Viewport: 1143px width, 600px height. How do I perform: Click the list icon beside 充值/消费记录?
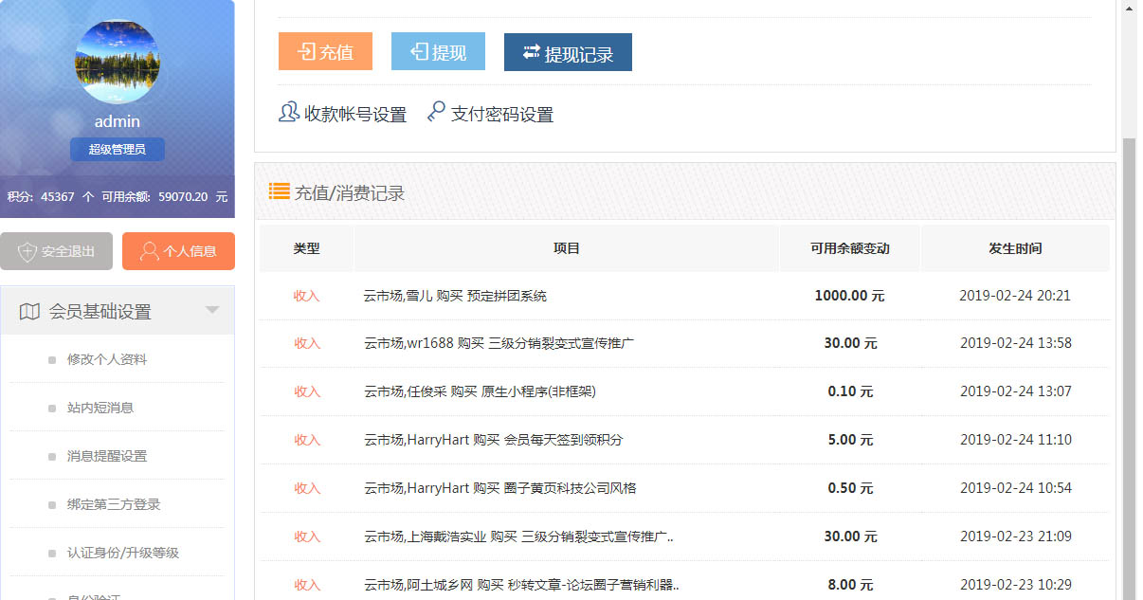279,191
